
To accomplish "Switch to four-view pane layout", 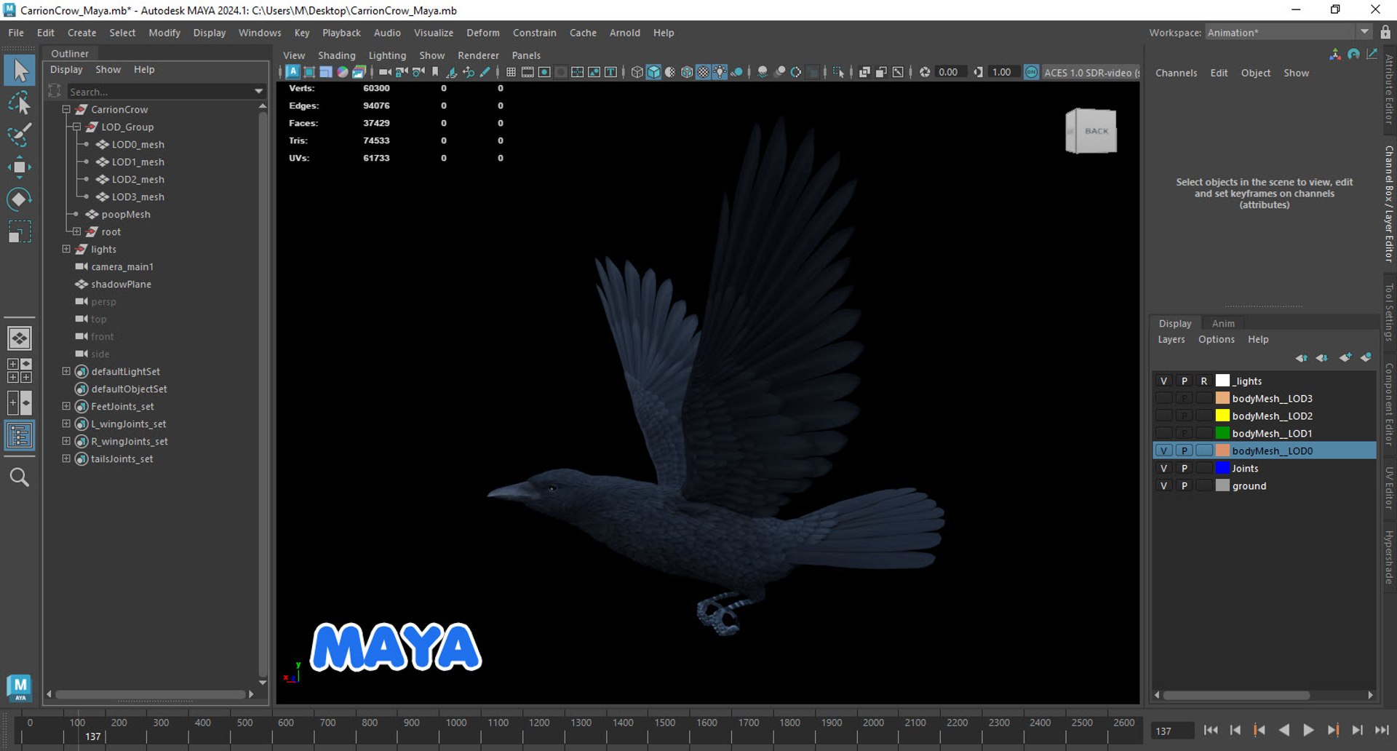I will click(20, 370).
